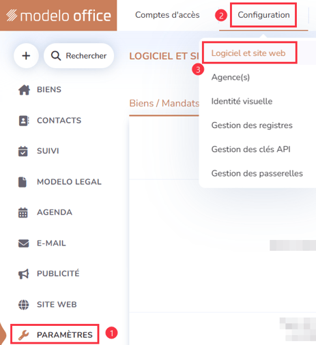Click the Modelo Legal document icon
Image resolution: width=316 pixels, height=345 pixels.
point(23,182)
